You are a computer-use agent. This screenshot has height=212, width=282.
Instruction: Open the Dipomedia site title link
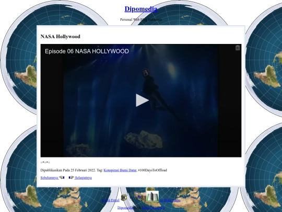pyautogui.click(x=141, y=9)
